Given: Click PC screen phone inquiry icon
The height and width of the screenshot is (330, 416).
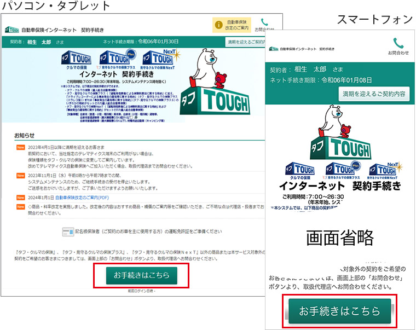Looking at the screenshot, I should pyautogui.click(x=264, y=22).
